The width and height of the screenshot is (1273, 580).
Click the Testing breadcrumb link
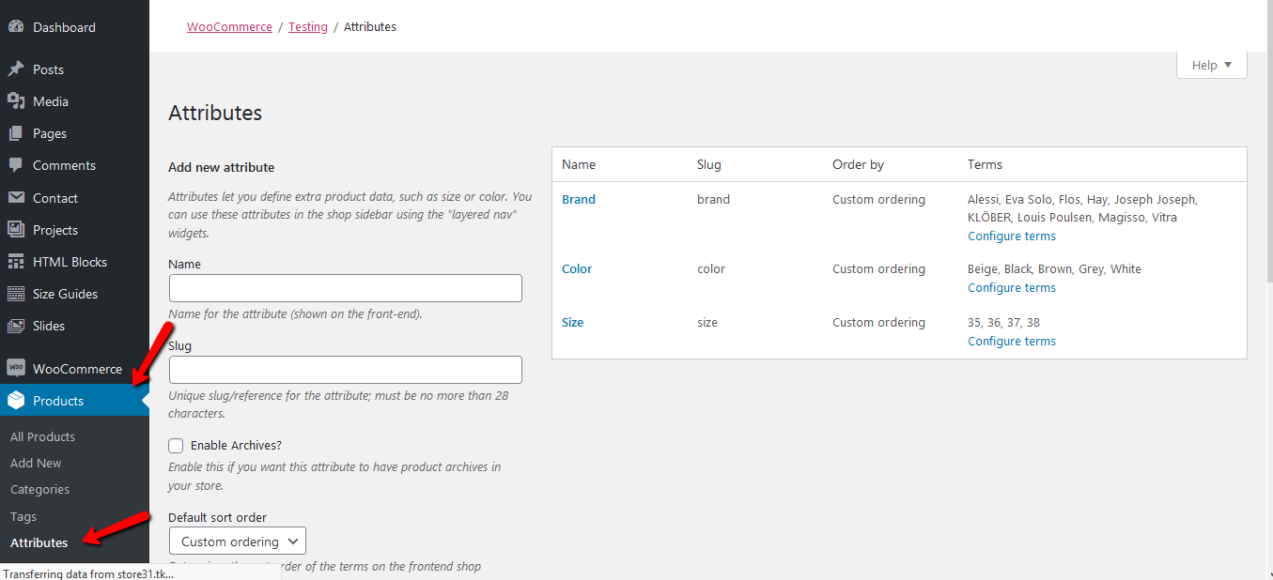(308, 27)
